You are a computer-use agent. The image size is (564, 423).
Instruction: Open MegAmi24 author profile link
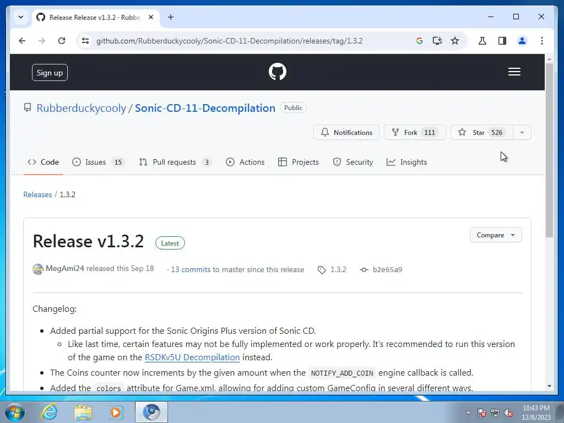tap(65, 268)
